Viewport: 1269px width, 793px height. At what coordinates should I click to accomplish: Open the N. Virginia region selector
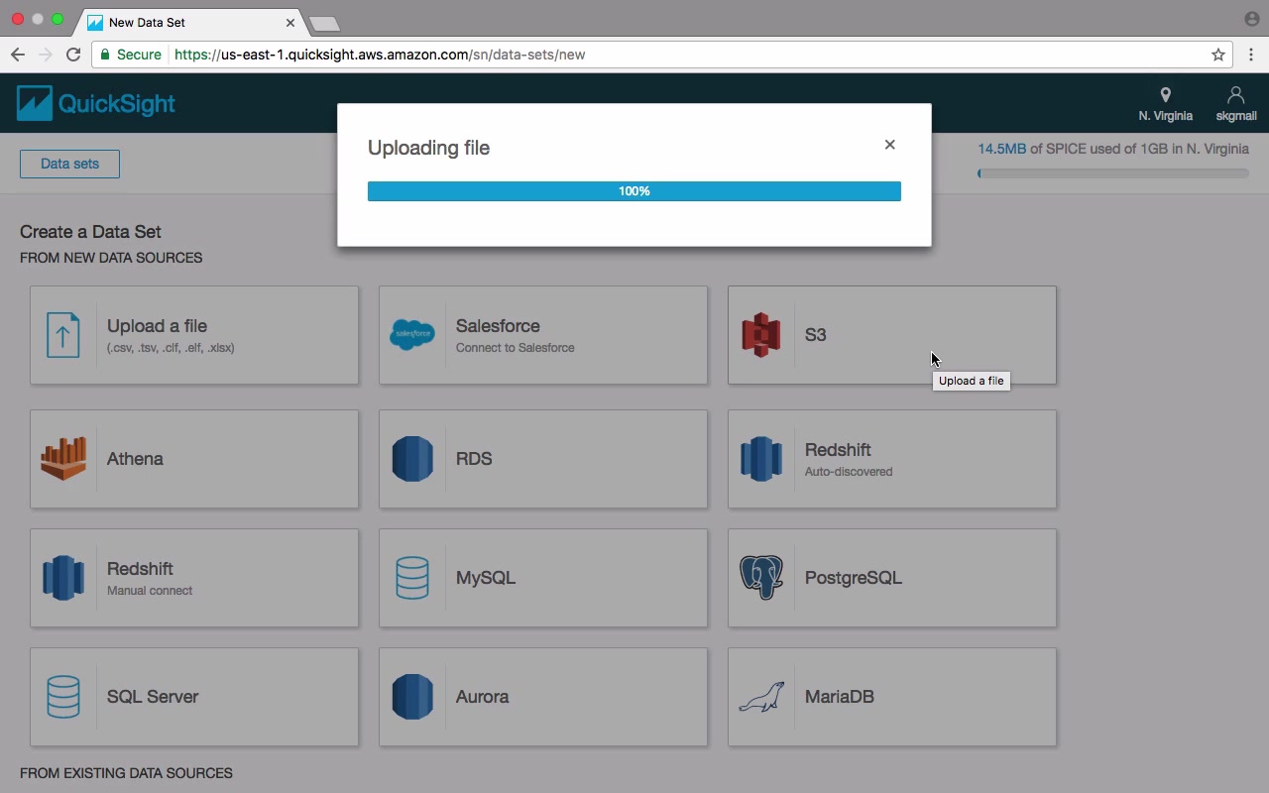coord(1165,104)
